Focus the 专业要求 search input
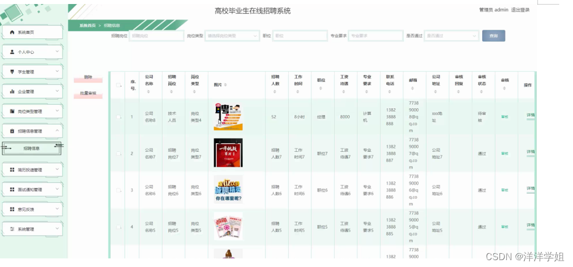This screenshot has width=573, height=267. [x=375, y=36]
